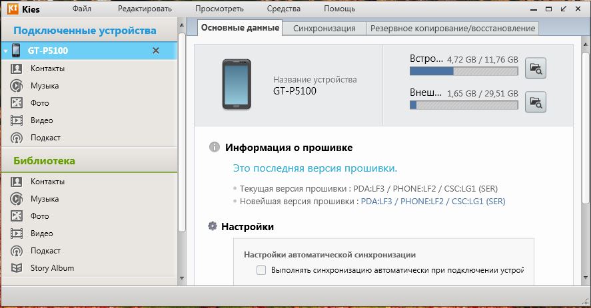The image size is (591, 308).
Task: Enable automatic sync on device connection checkbox
Action: pyautogui.click(x=261, y=270)
